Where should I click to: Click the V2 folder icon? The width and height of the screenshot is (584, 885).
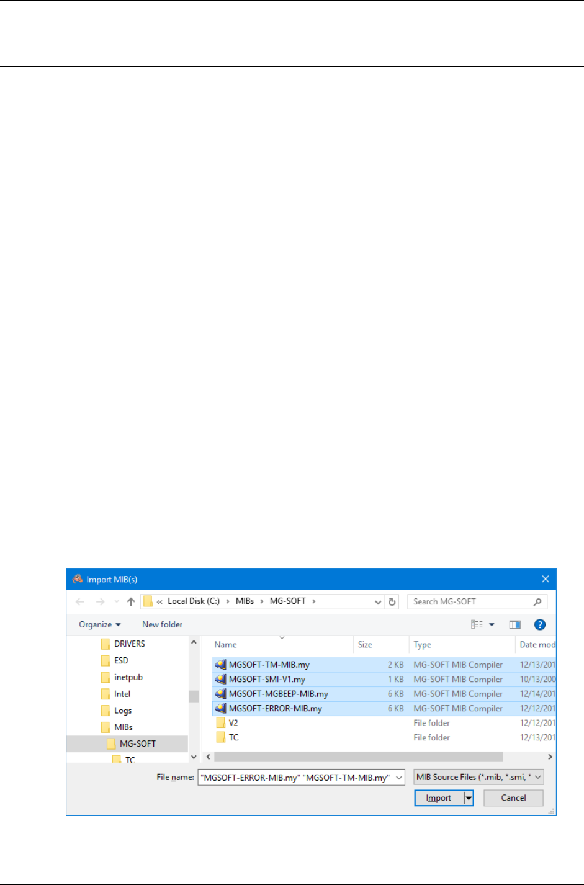220,723
